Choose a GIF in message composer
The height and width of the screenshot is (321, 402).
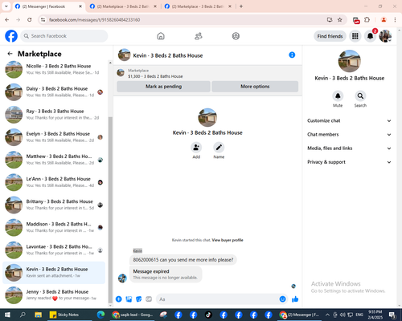tap(149, 299)
